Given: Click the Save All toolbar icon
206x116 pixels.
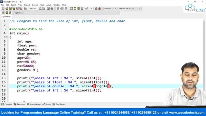Looking at the screenshot, I should [14, 9].
